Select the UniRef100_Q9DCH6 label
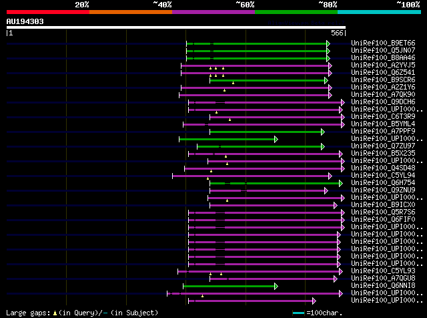Viewport: 427px width, 318px height. tap(383, 102)
